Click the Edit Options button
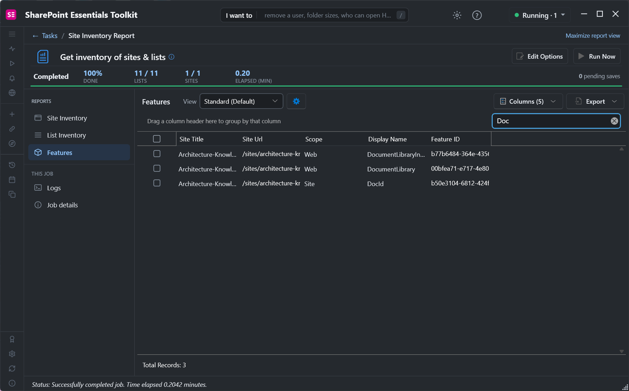The width and height of the screenshot is (629, 391). point(540,56)
